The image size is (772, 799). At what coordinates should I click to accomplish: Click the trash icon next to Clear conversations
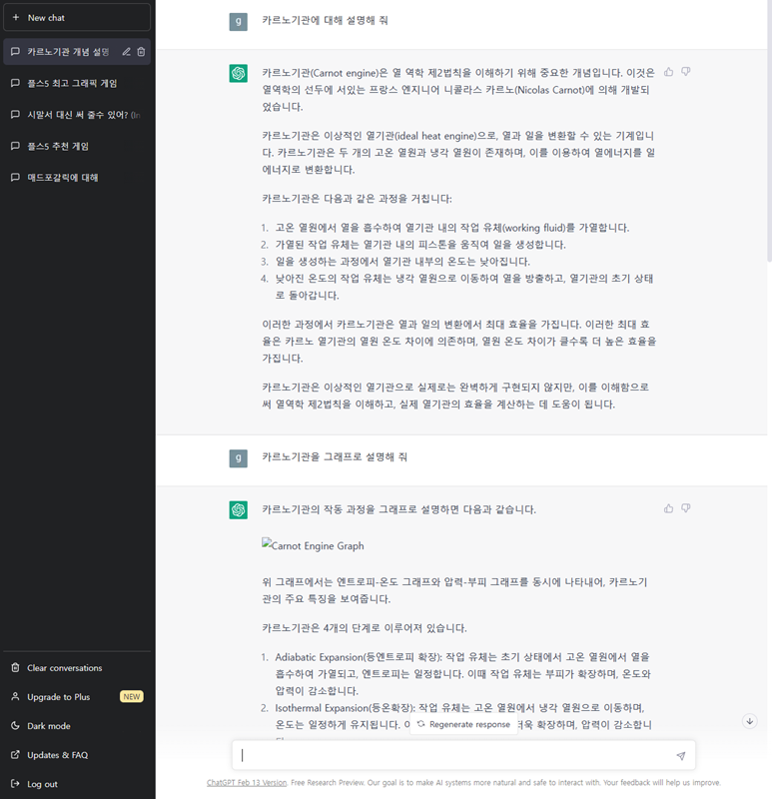15,667
